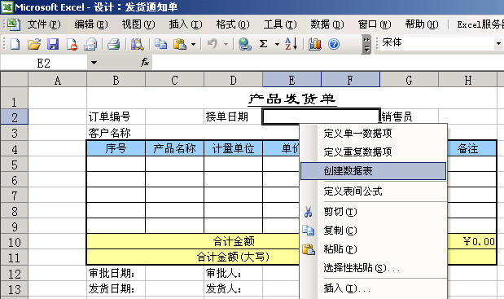Select row 5 header
This screenshot has height=299, width=504.
14,165
